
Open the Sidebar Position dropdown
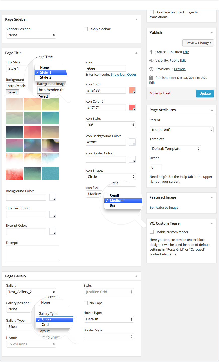[x=31, y=35]
